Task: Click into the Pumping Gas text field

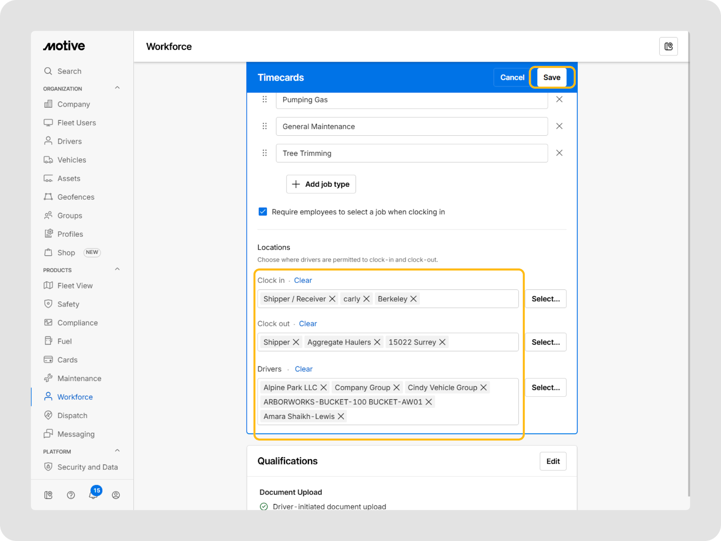Action: [411, 100]
